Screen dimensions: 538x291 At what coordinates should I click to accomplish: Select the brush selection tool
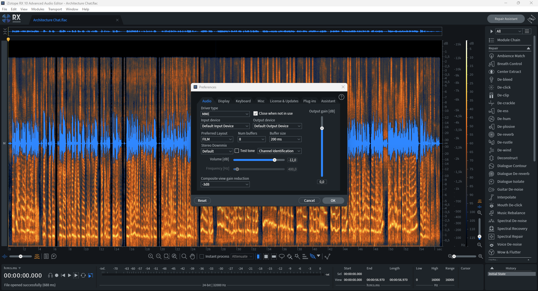[x=290, y=256]
